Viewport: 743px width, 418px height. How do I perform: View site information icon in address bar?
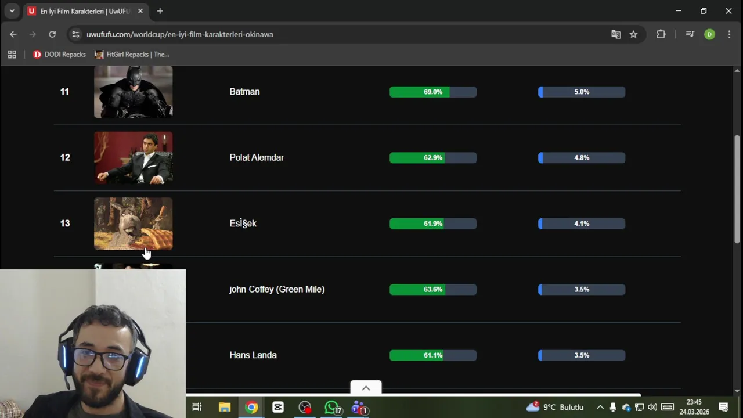[75, 34]
